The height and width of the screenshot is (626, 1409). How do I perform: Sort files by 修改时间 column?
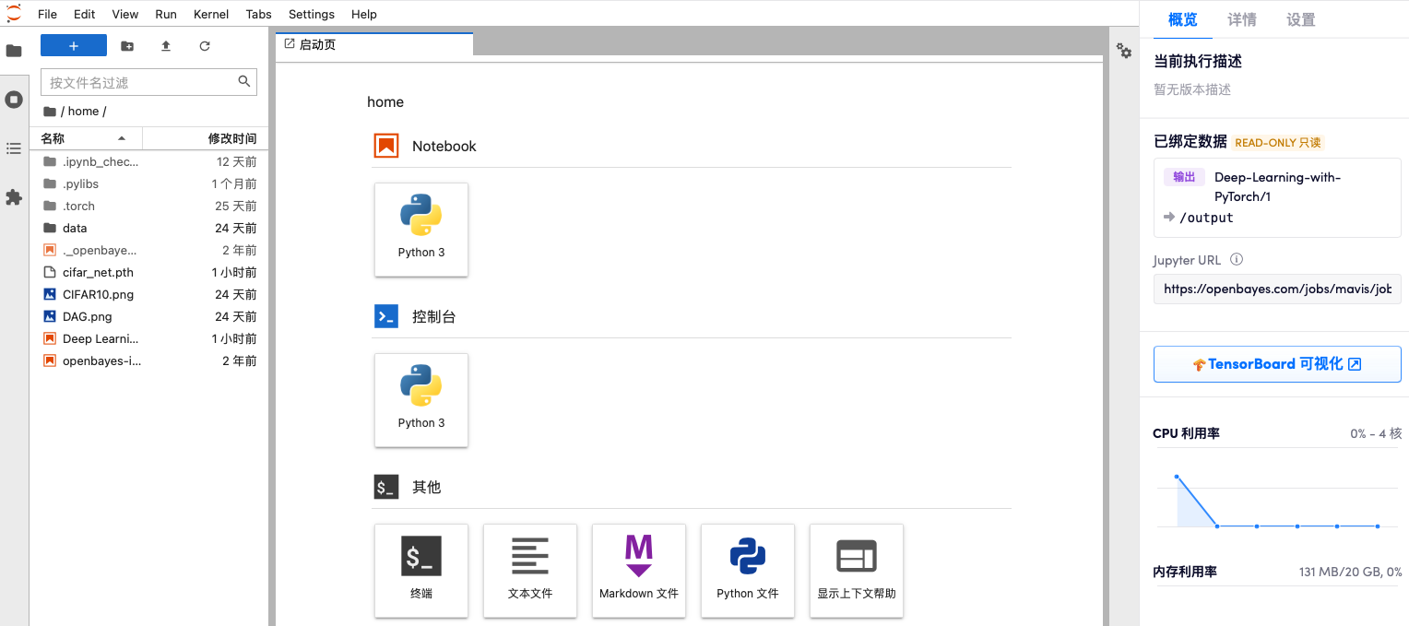coord(231,138)
